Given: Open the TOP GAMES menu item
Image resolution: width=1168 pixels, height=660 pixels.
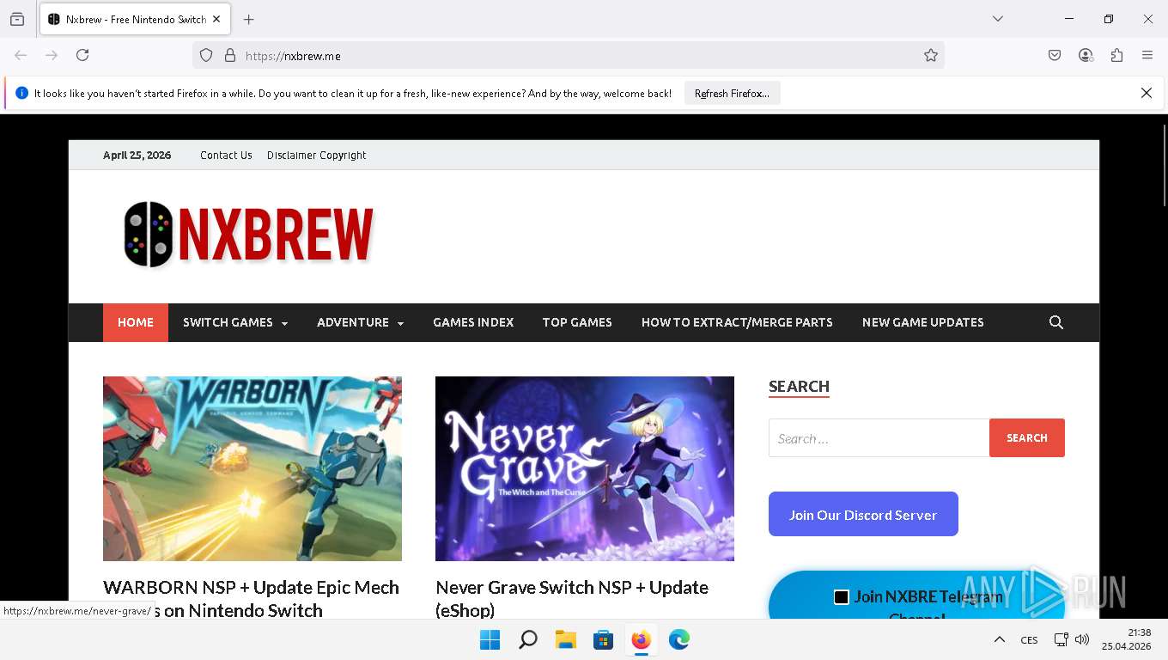Looking at the screenshot, I should (577, 322).
